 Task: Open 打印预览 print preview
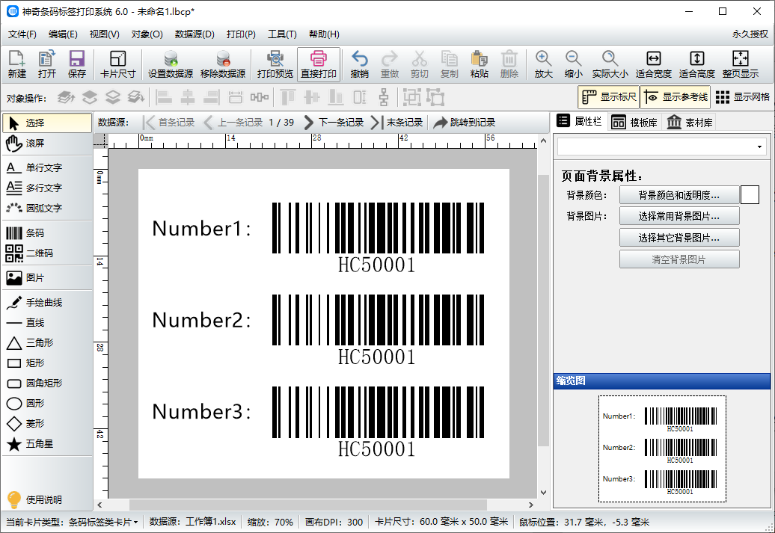pyautogui.click(x=275, y=64)
